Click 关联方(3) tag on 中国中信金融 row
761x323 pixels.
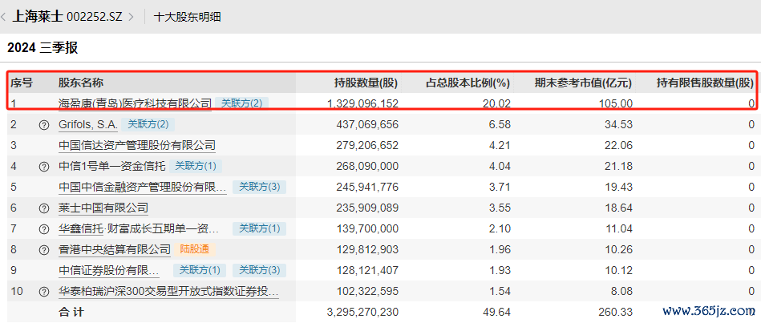click(260, 187)
